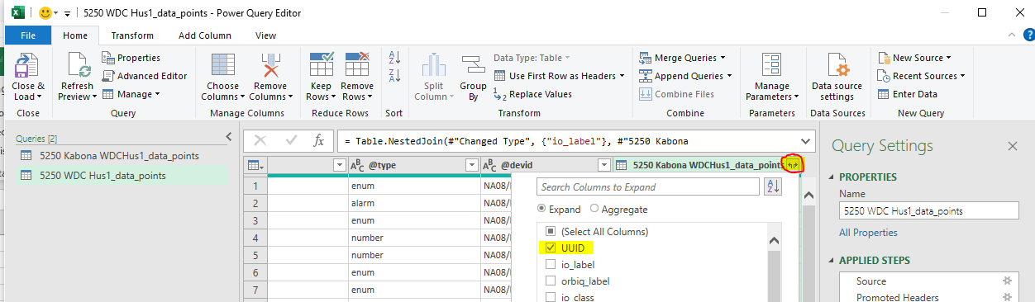Viewport: 1035px width, 302px height.
Task: Select the 5250 Kabona WDCHus1_data_points query
Action: coord(119,155)
